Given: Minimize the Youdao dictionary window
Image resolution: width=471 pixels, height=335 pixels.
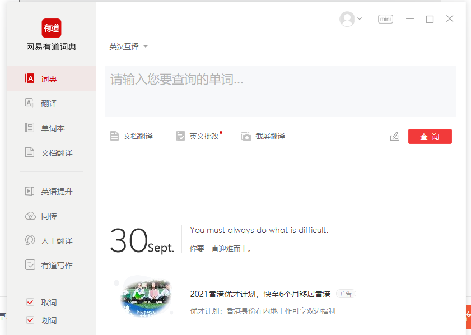Looking at the screenshot, I should coord(410,18).
